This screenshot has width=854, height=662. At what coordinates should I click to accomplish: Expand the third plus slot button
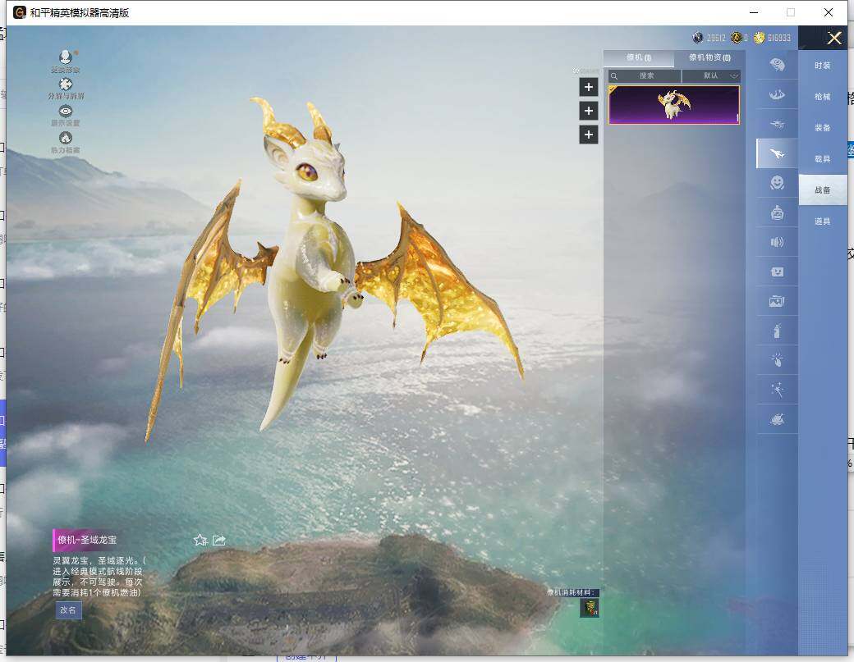[x=588, y=135]
